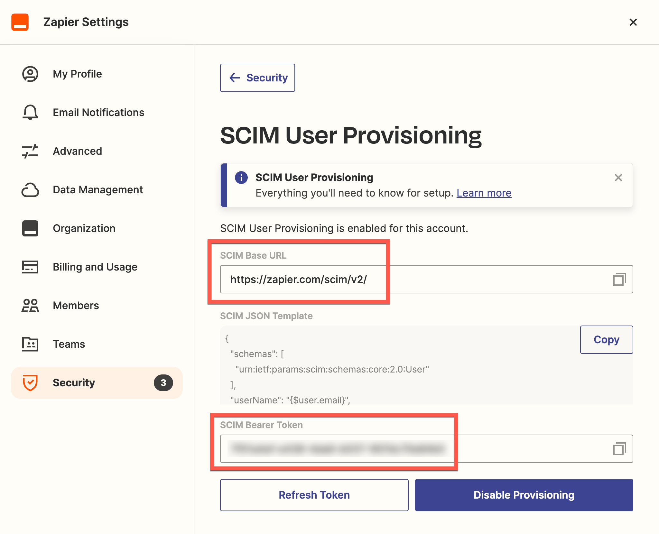The height and width of the screenshot is (534, 659).
Task: Open the Teams section
Action: pos(69,344)
